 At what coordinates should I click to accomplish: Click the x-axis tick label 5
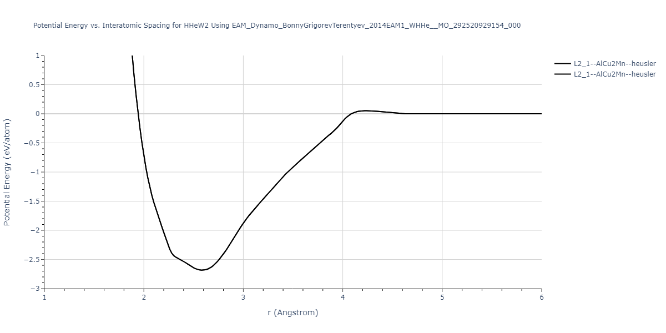point(442,297)
